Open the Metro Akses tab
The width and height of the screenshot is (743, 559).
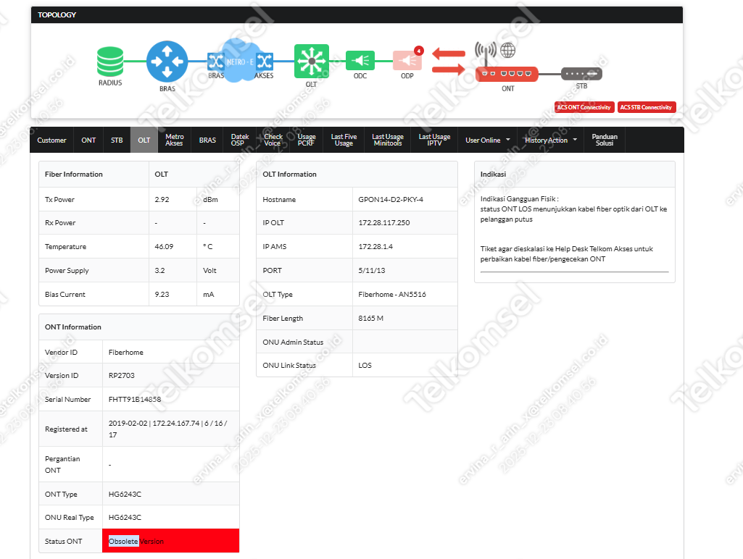pos(175,140)
